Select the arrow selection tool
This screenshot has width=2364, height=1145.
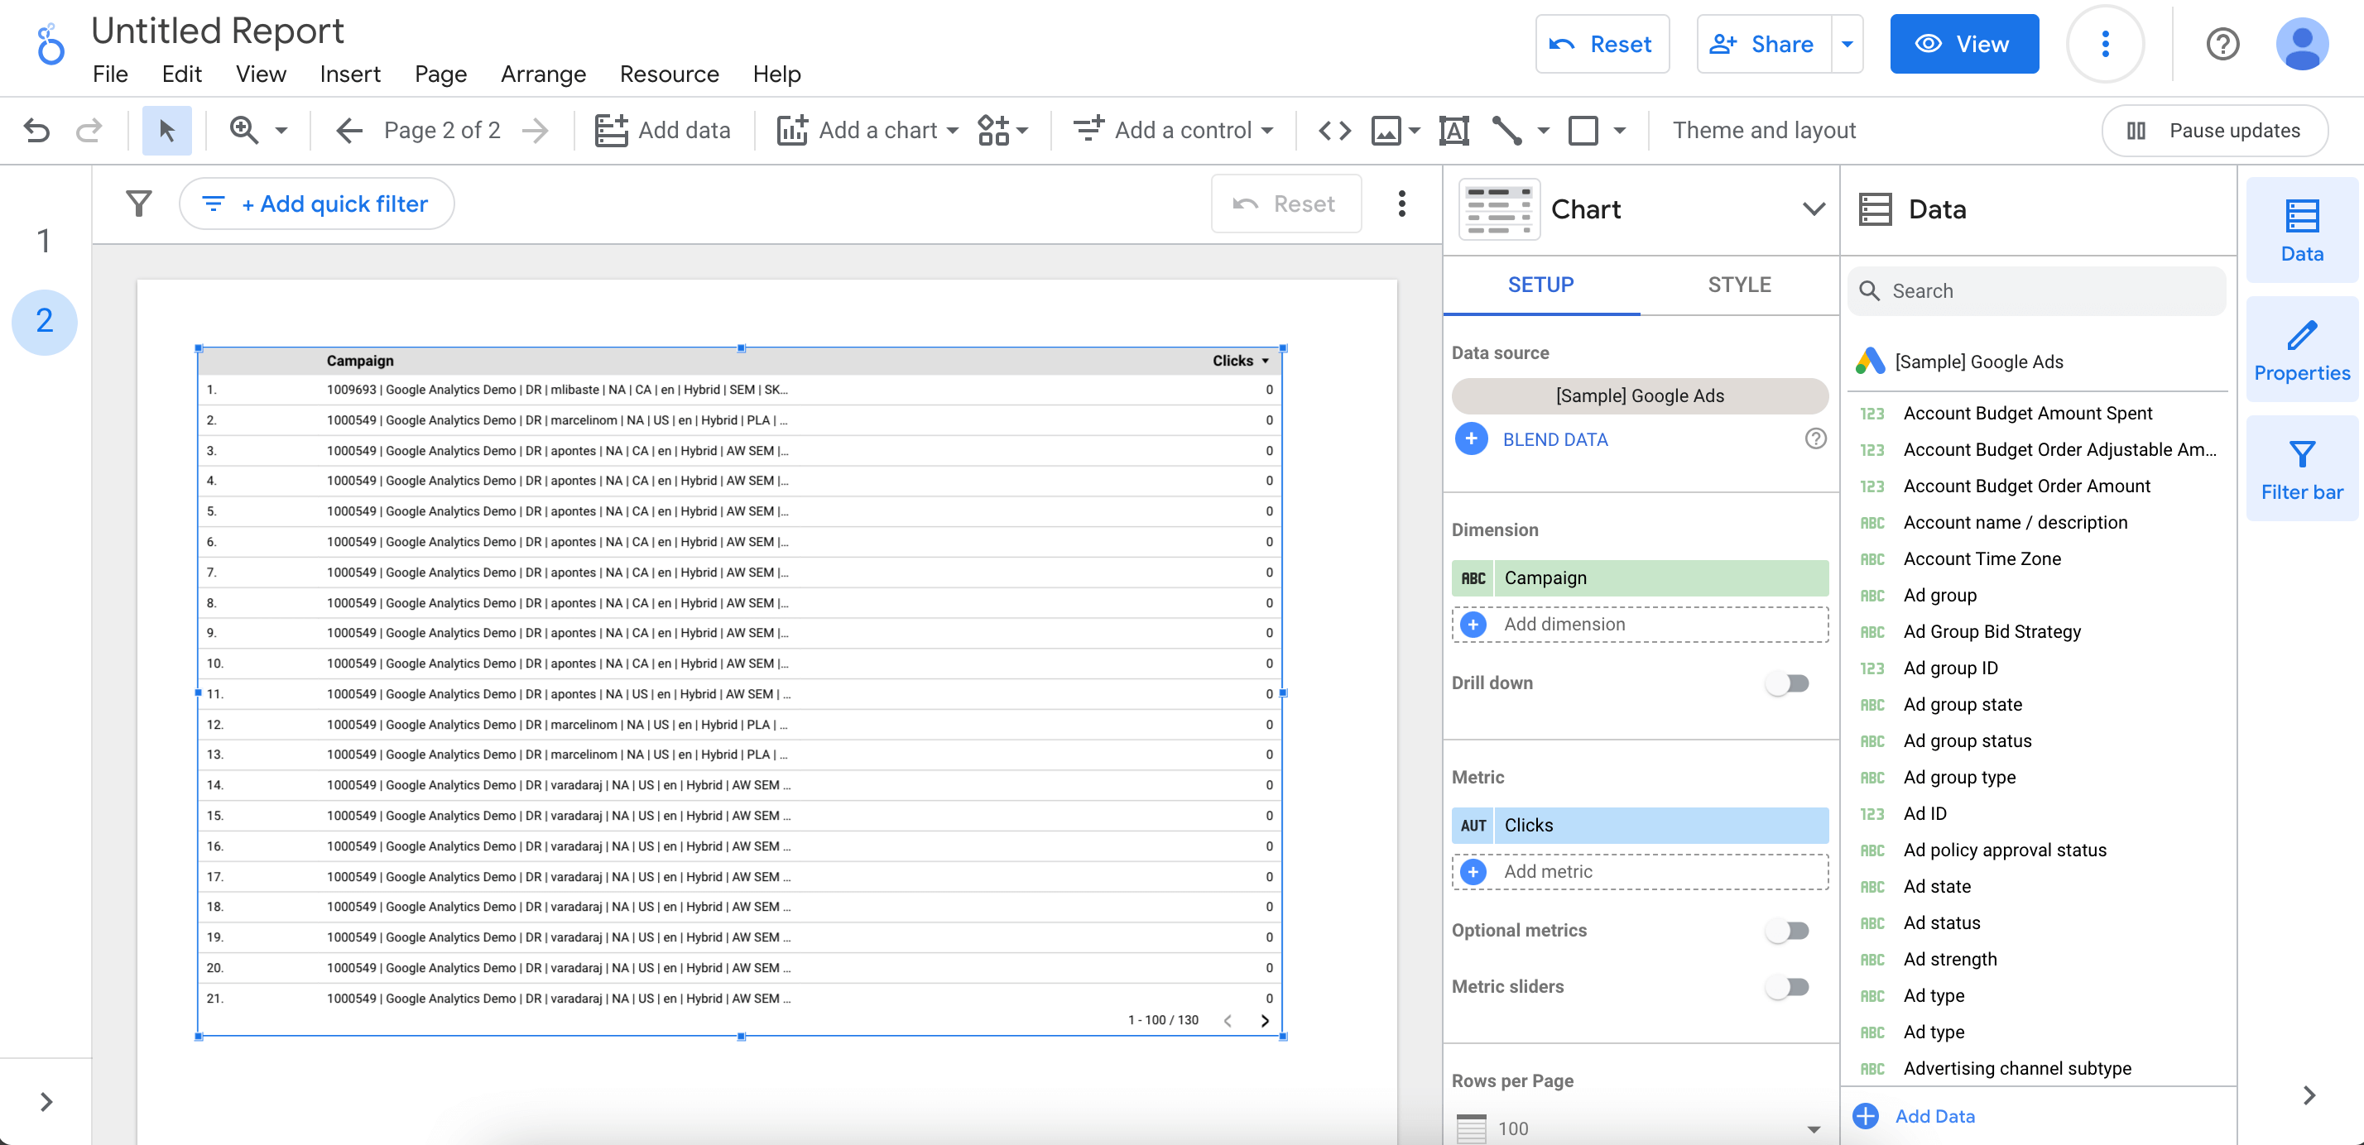click(167, 130)
